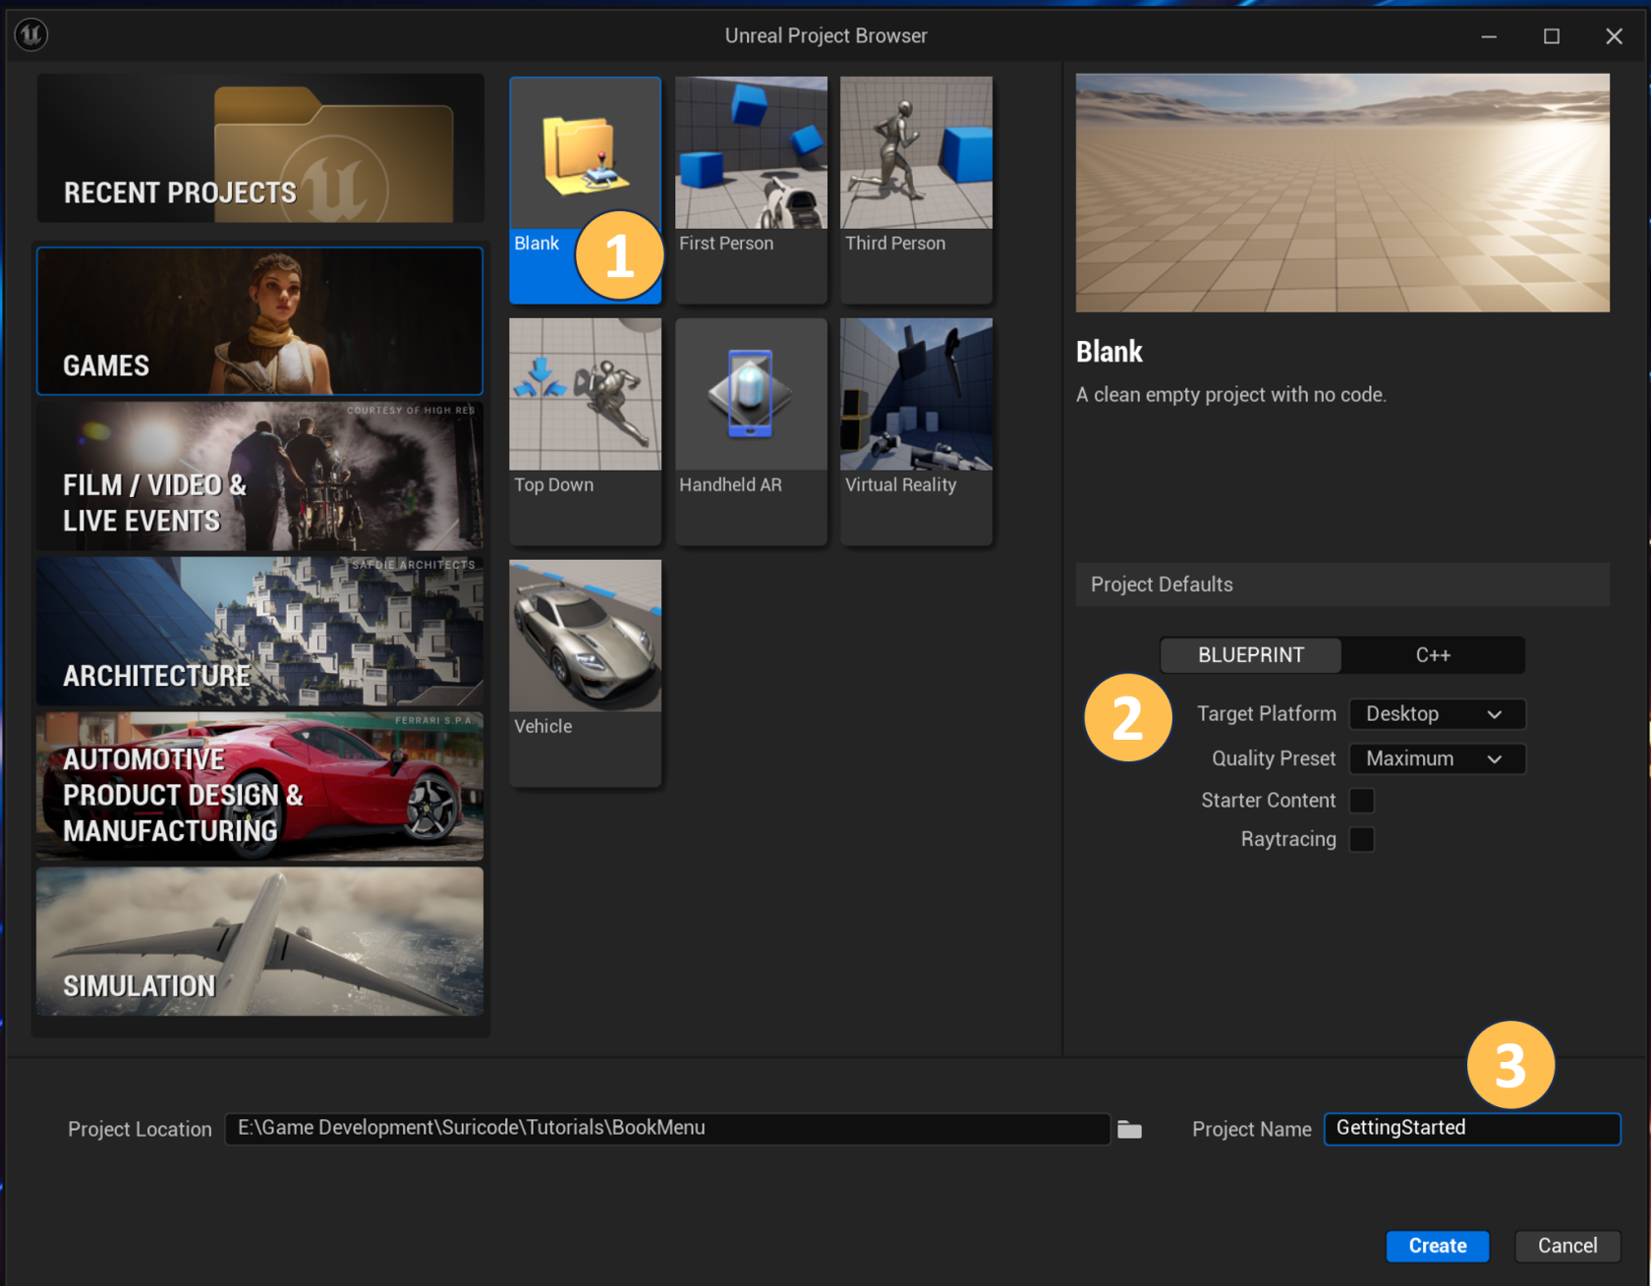
Task: Open Automotive Product Design & Manufacturing category
Action: (x=260, y=787)
